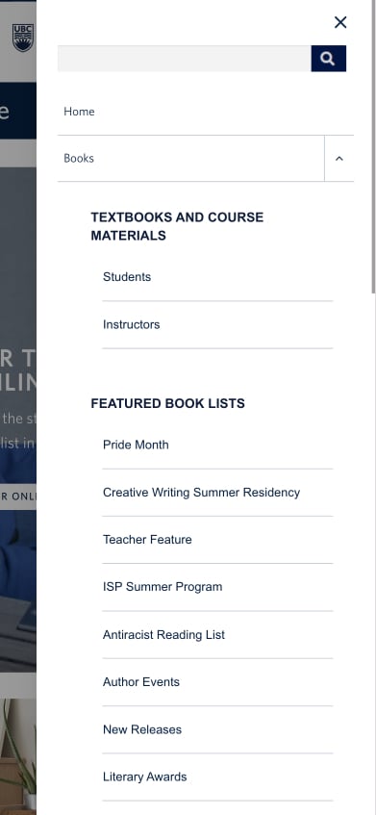
Task: Focus the search text field
Action: point(185,59)
